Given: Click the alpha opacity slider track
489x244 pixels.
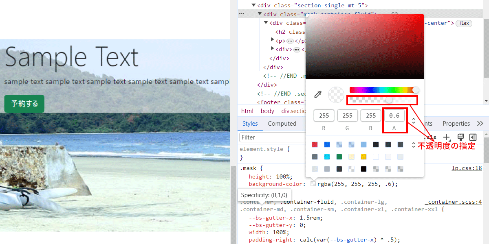Looking at the screenshot, I should 382,100.
